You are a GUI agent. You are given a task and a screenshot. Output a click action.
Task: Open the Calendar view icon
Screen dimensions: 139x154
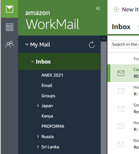point(10,27)
